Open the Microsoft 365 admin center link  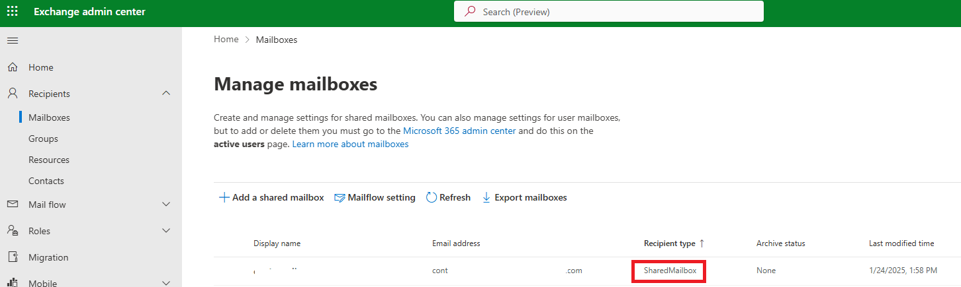[459, 131]
